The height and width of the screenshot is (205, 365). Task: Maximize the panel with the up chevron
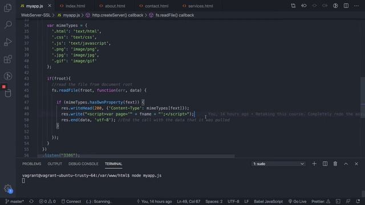pyautogui.click(x=346, y=164)
